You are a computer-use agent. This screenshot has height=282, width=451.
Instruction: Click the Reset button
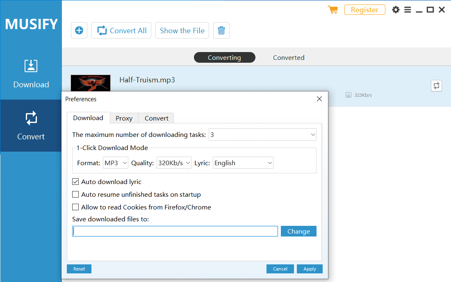(x=79, y=269)
